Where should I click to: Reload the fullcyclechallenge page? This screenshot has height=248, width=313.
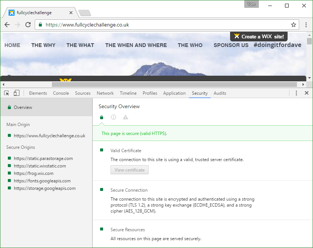pyautogui.click(x=28, y=25)
